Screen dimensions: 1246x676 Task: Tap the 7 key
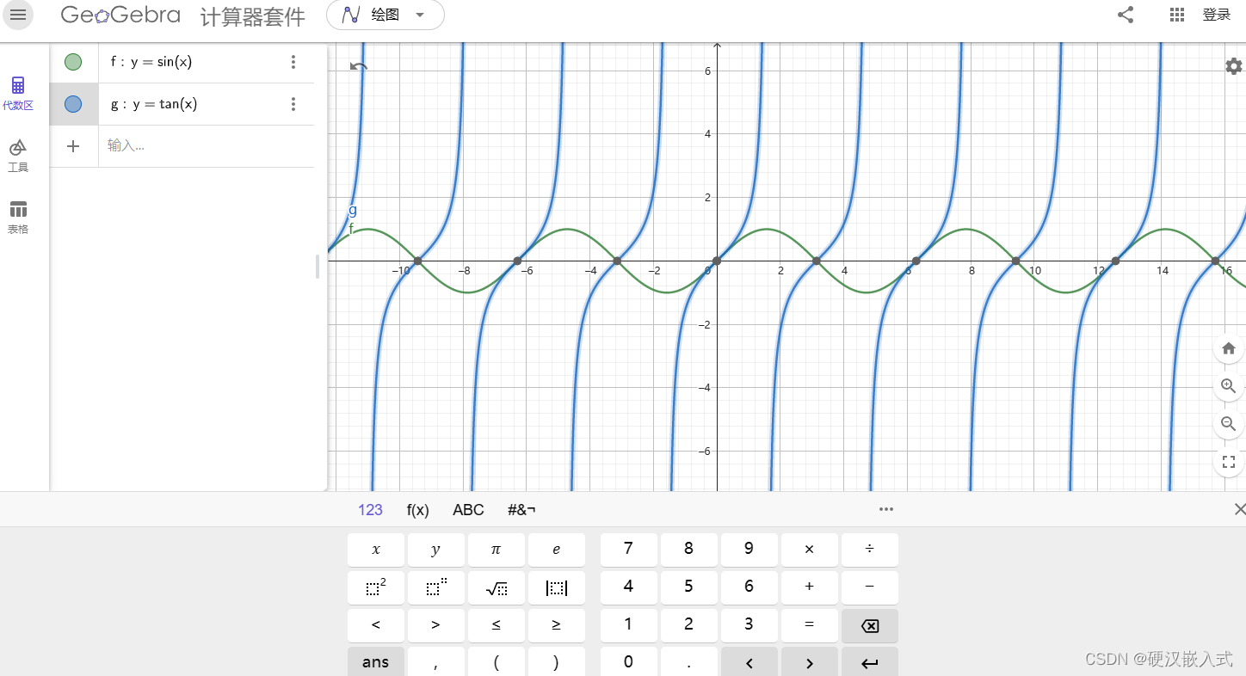(x=629, y=550)
